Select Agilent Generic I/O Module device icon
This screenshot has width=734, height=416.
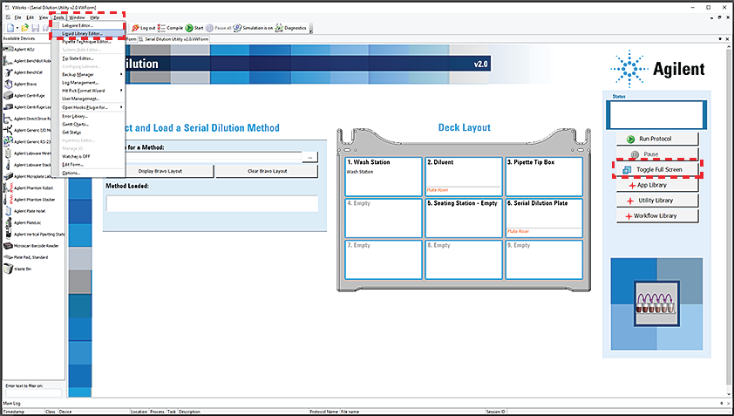coord(8,130)
